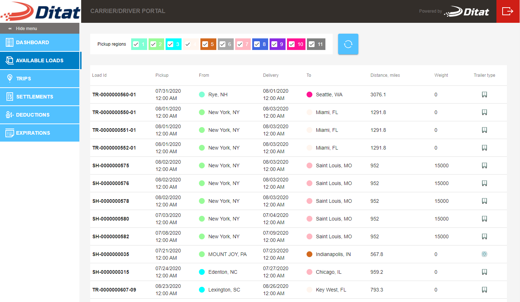Screen dimensions: 520x302
Task: Click the Dashboard sidebar icon
Action: point(9,42)
